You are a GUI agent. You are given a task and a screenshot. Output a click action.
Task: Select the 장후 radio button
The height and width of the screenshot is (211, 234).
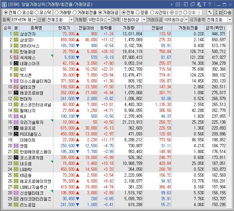pyautogui.click(x=185, y=12)
